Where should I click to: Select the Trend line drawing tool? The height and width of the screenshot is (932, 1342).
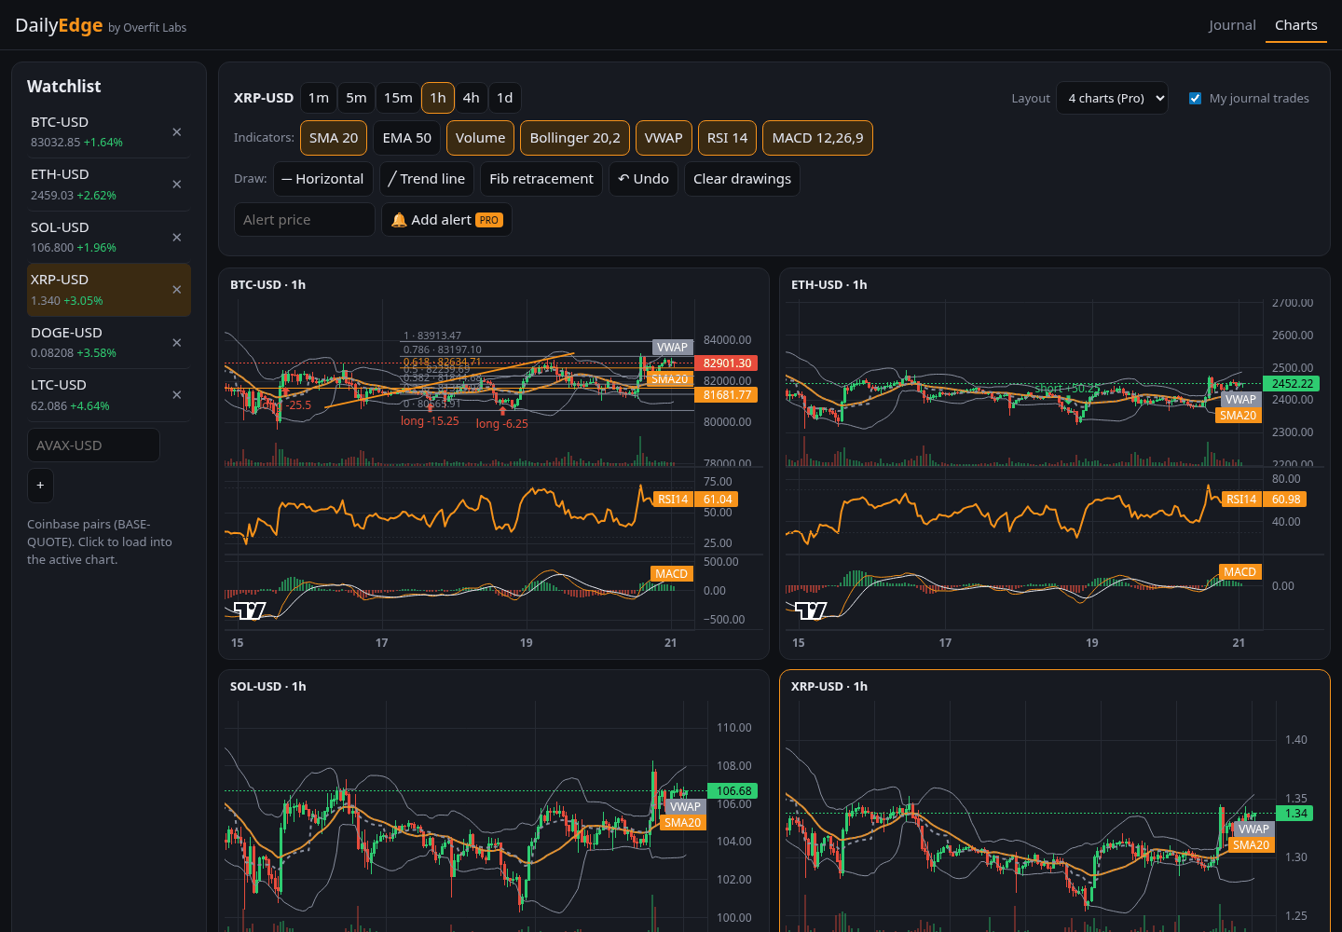(427, 179)
